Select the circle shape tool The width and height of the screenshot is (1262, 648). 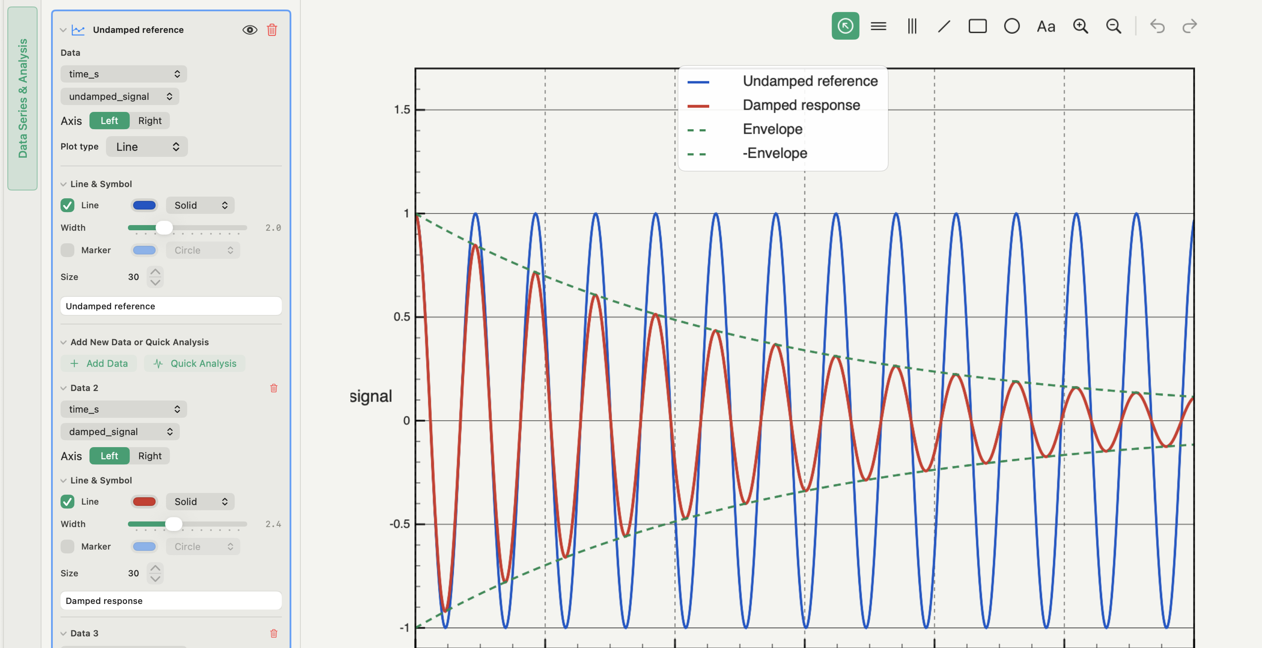1012,26
